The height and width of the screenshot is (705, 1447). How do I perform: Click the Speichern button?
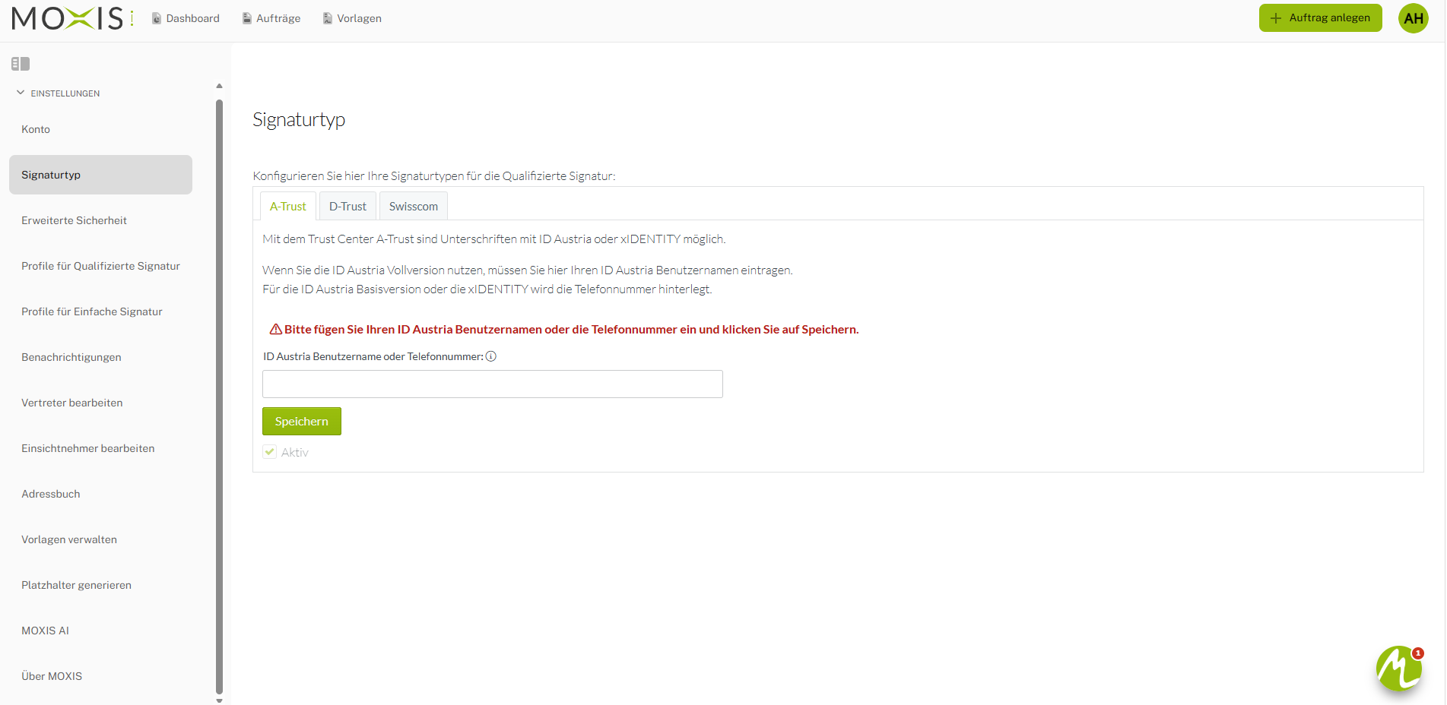302,422
